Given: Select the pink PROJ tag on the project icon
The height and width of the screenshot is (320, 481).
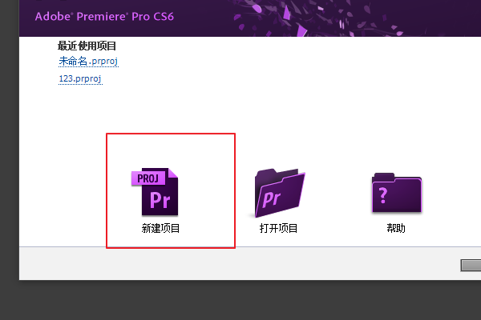Looking at the screenshot, I should tap(148, 178).
